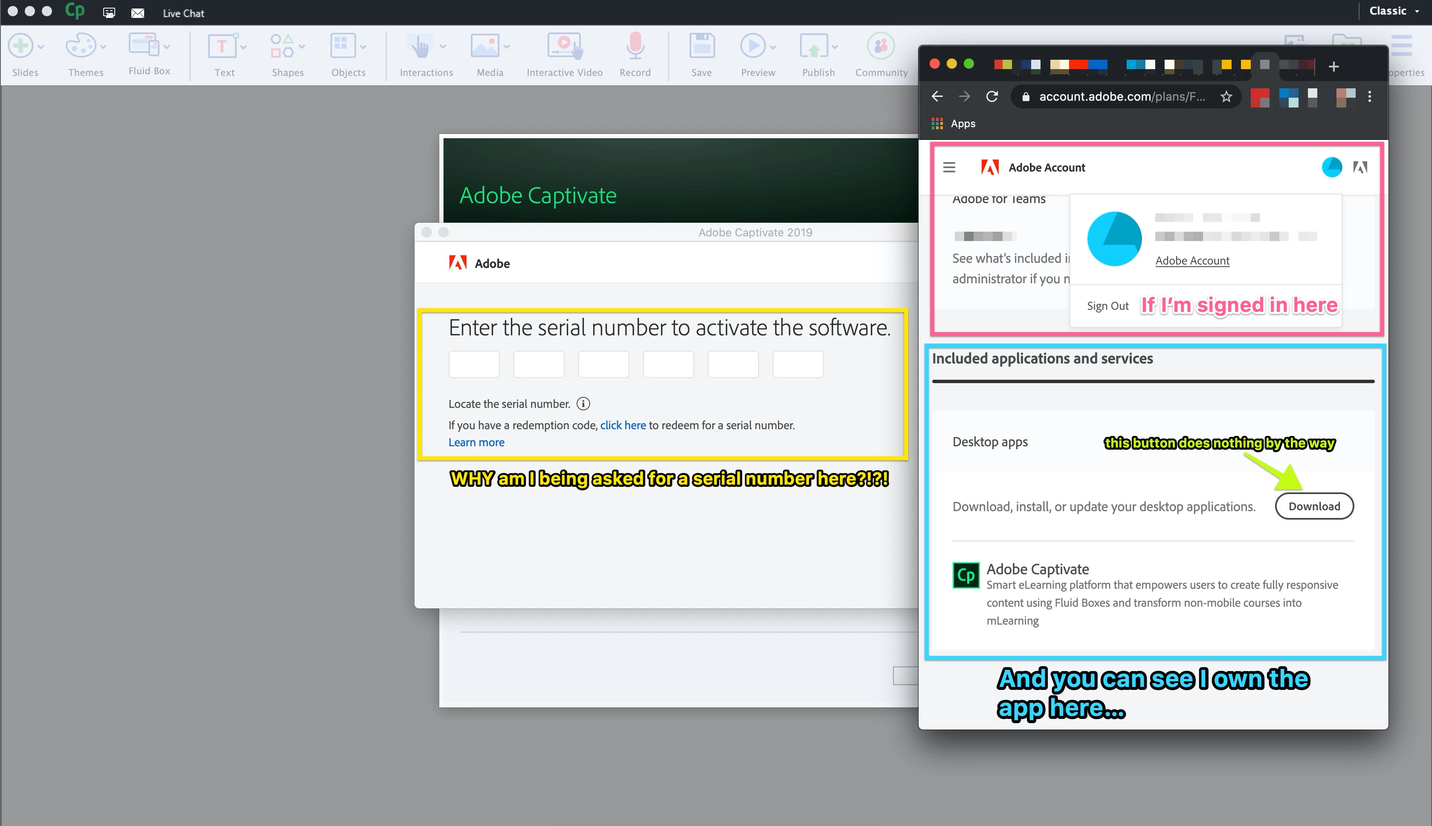Open the Adobe Account hamburger menu

pos(949,167)
